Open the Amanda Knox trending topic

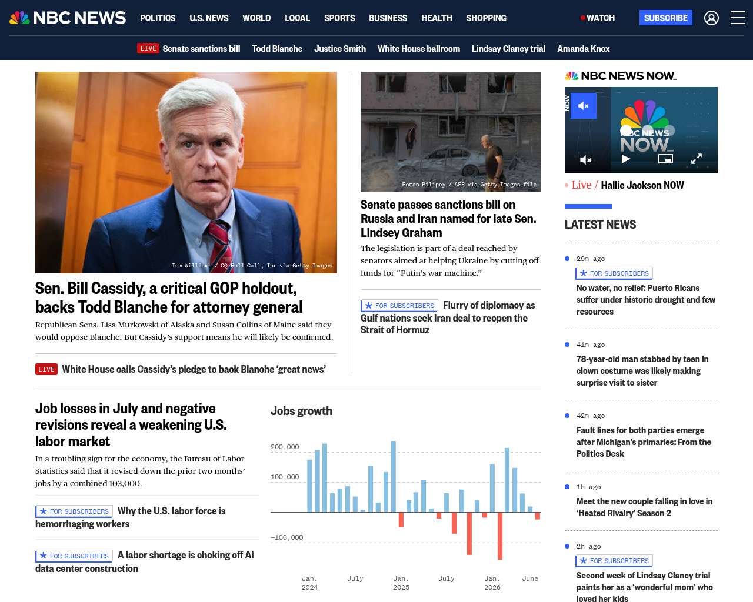tap(584, 49)
